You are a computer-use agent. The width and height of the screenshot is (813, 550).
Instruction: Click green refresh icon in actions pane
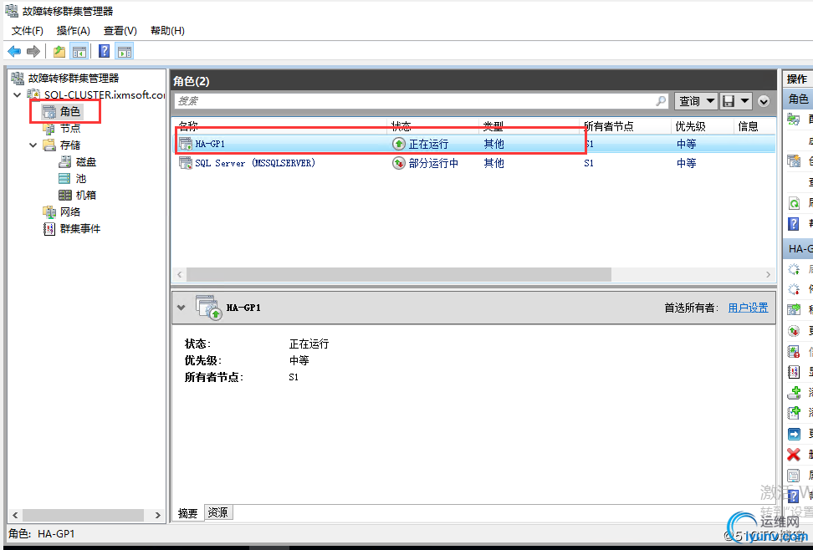tap(794, 202)
